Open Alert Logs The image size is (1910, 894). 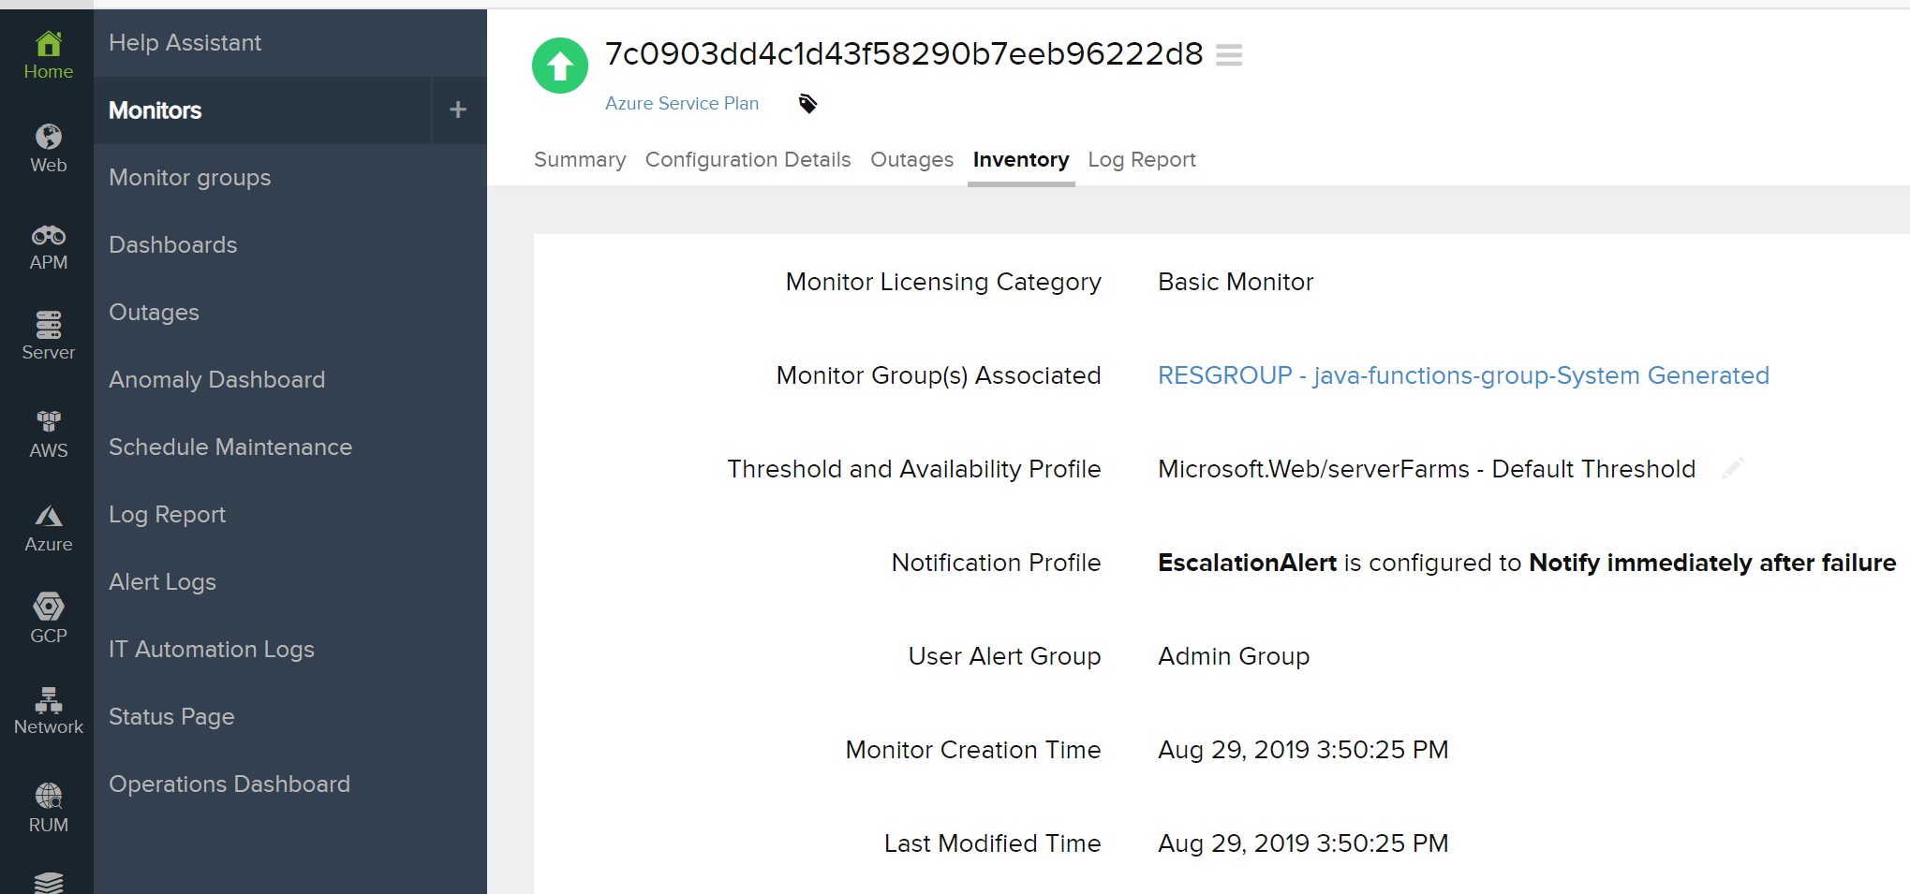162,582
